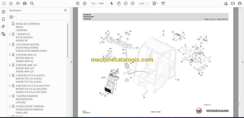This screenshot has width=244, height=118.
Task: Click the page number field 1156
Action: 93,4
